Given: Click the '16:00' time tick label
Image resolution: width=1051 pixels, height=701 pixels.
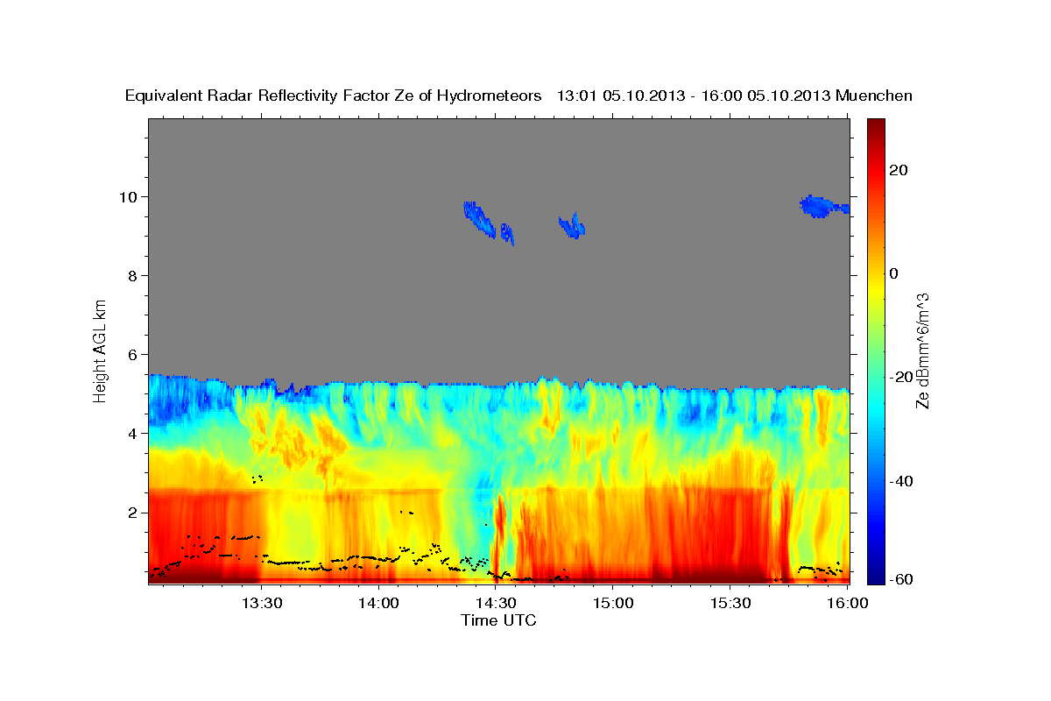Looking at the screenshot, I should pos(848,603).
